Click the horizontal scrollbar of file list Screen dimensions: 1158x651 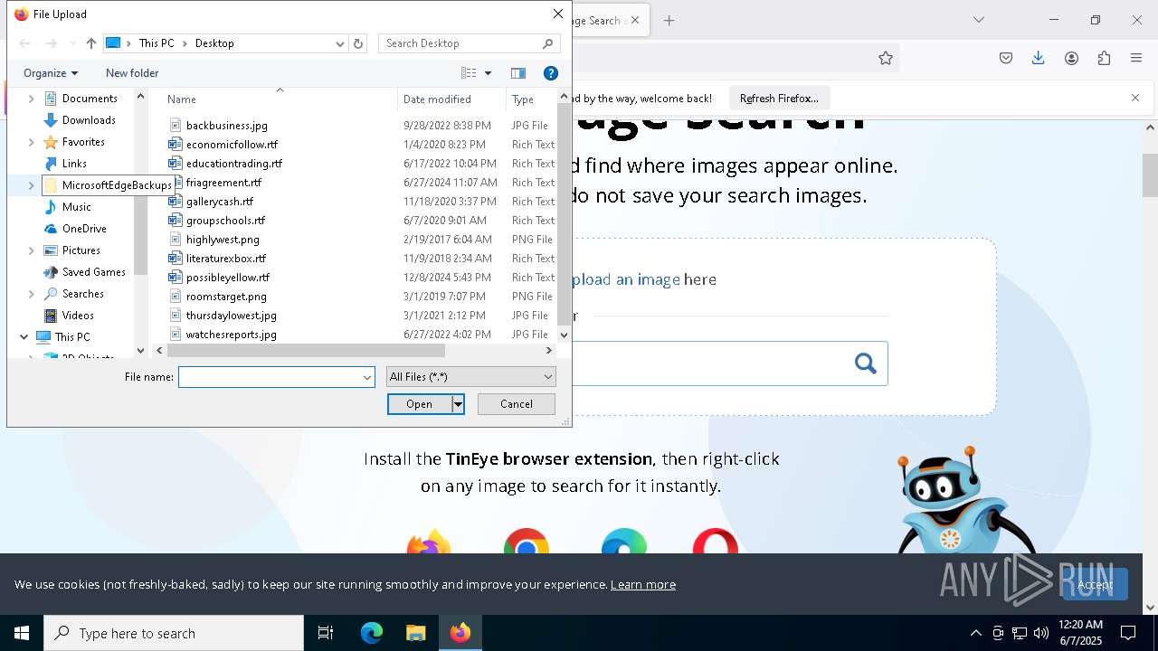point(306,350)
